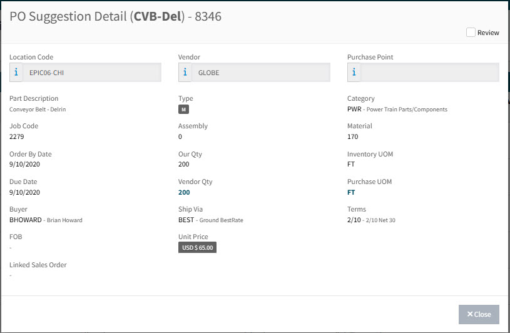Viewport: 510px width, 333px height.
Task: Click the USD $ 65.00 unit price badge
Action: [197, 247]
